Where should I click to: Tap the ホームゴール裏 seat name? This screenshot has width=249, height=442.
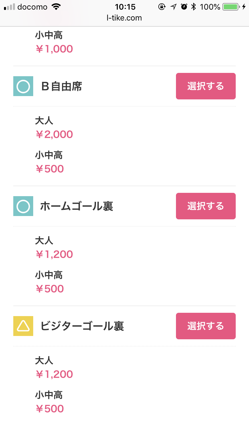(77, 206)
